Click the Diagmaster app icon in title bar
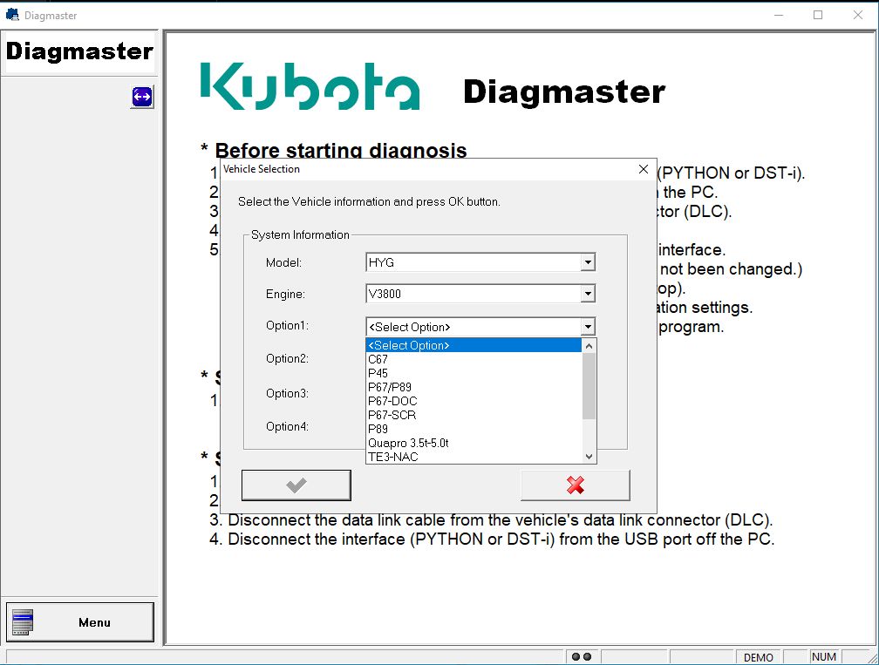The height and width of the screenshot is (665, 879). point(12,15)
